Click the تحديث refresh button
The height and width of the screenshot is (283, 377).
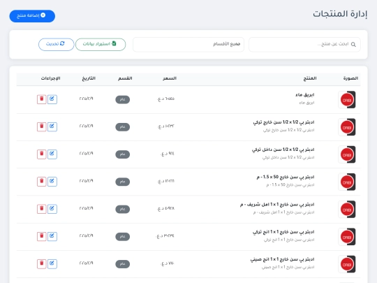(x=57, y=44)
